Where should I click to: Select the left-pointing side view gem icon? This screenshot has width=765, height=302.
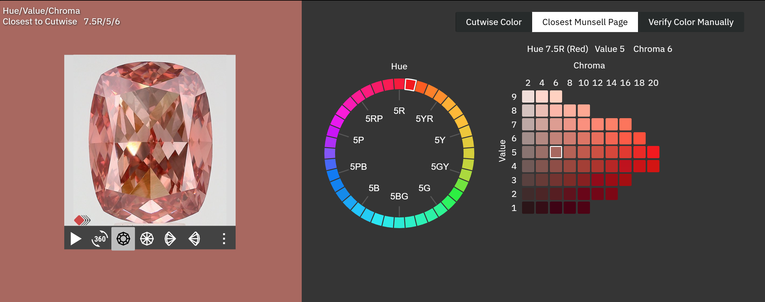coord(194,239)
